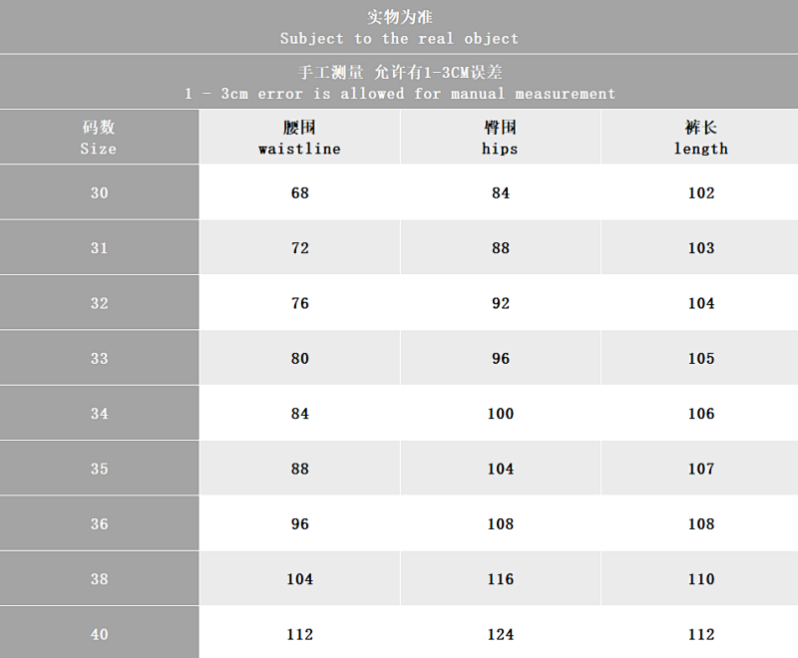Select the length column header
798x658 pixels.
700,137
